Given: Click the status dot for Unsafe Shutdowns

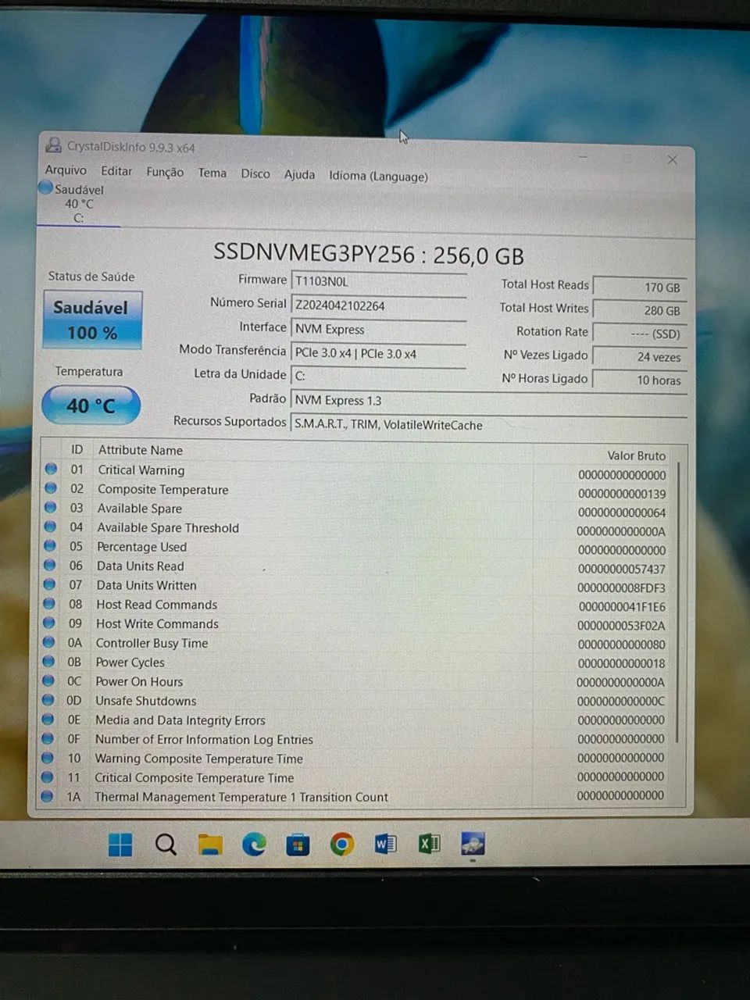Looking at the screenshot, I should pyautogui.click(x=48, y=700).
